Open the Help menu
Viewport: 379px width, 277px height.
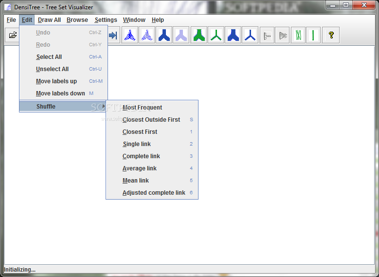(158, 20)
